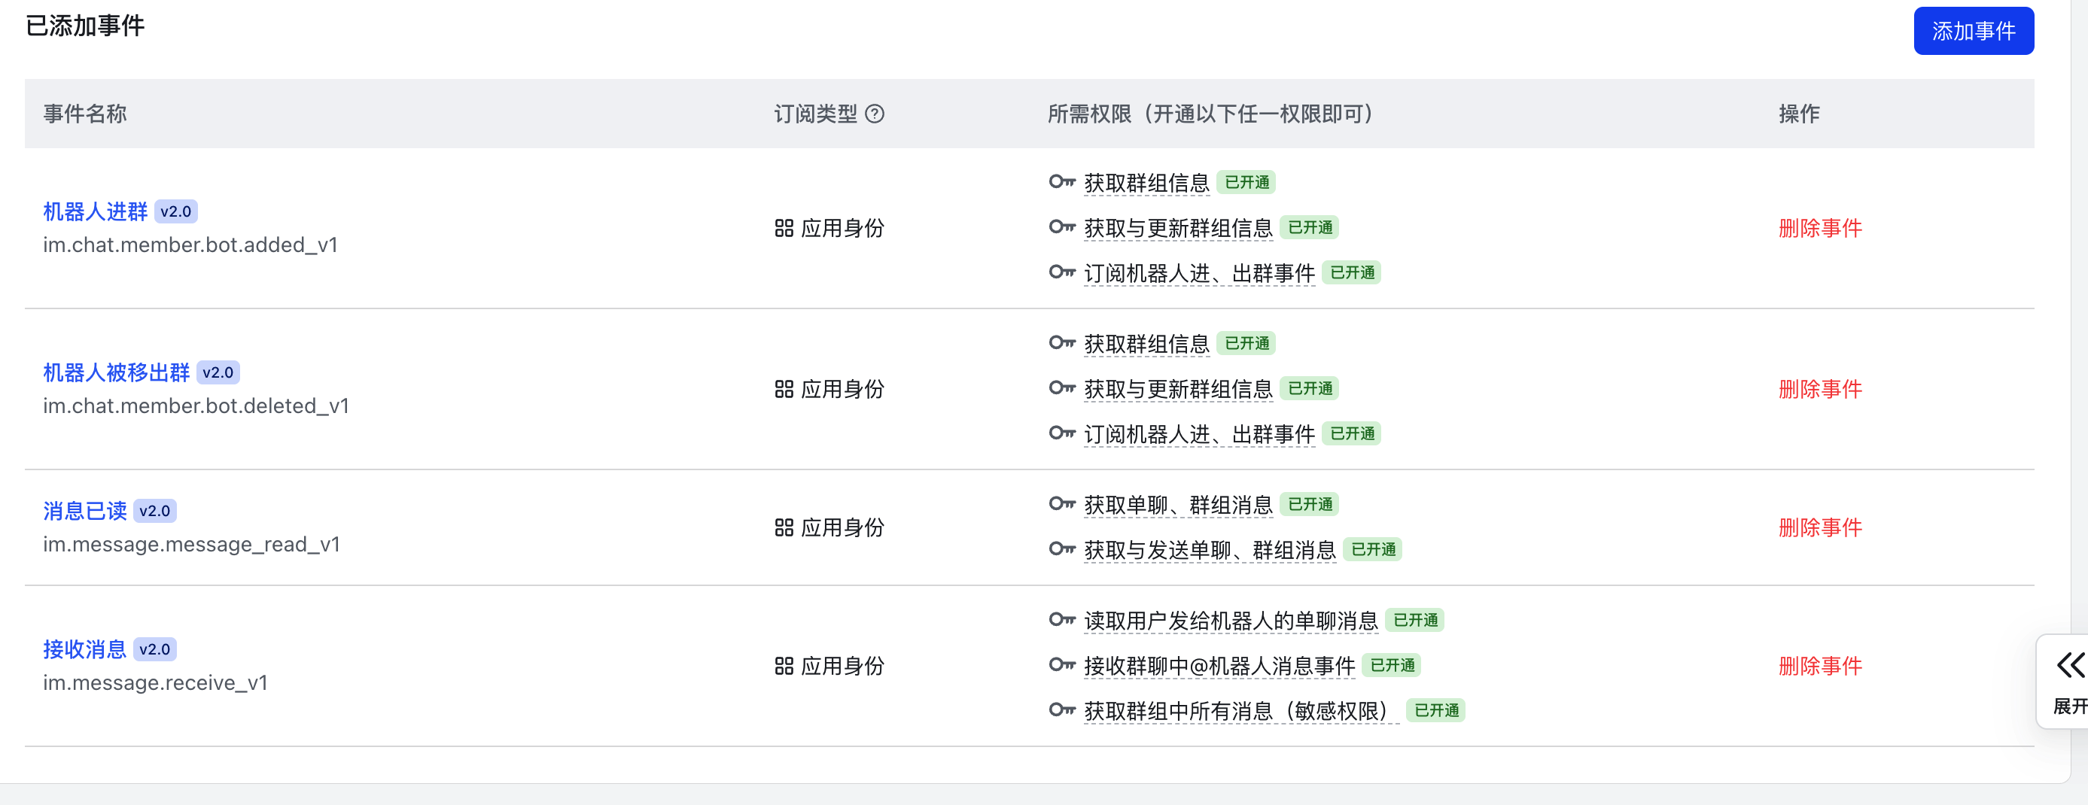The image size is (2088, 805).
Task: Click the 添加事件 button
Action: click(x=1973, y=31)
